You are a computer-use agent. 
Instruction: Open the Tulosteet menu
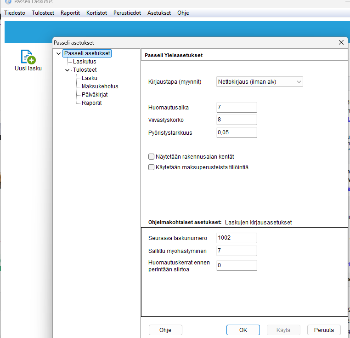point(43,13)
